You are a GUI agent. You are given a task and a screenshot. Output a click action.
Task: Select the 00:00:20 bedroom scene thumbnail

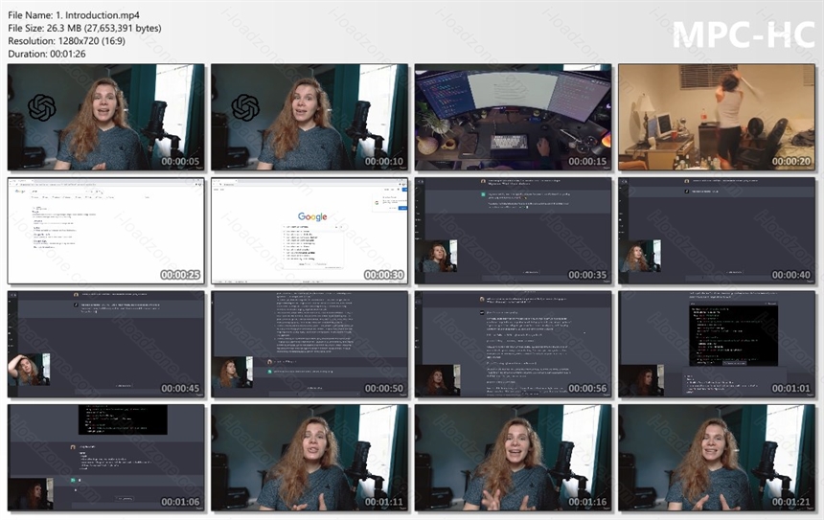[717, 117]
